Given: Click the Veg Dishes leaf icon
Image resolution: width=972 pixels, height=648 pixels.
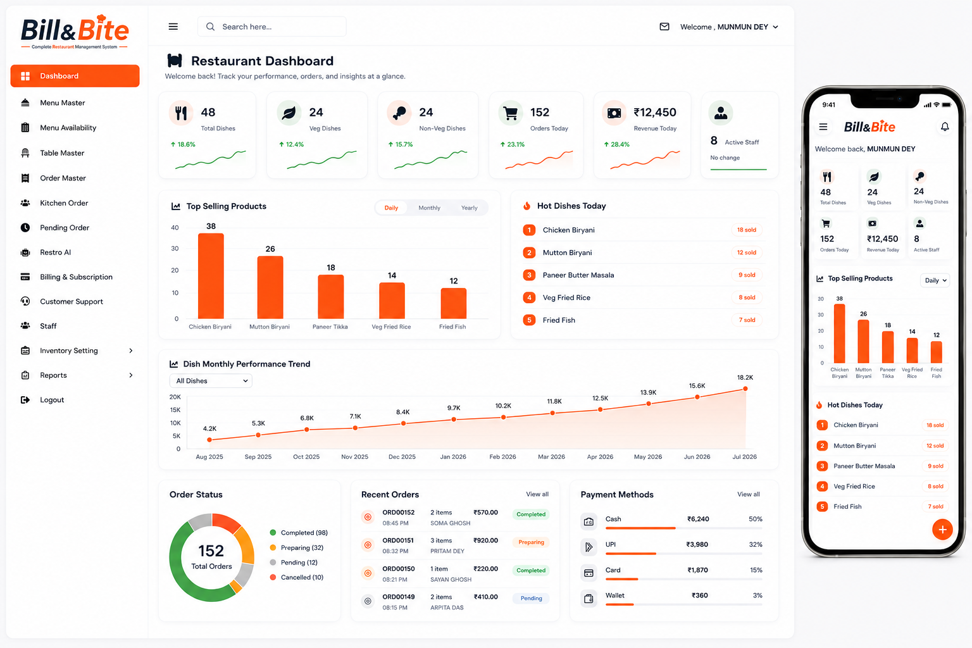Looking at the screenshot, I should tap(289, 113).
